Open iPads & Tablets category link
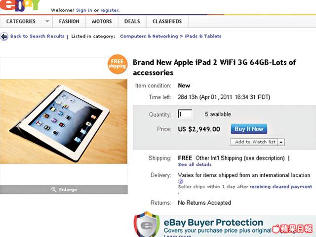The image size is (316, 237). [x=203, y=36]
